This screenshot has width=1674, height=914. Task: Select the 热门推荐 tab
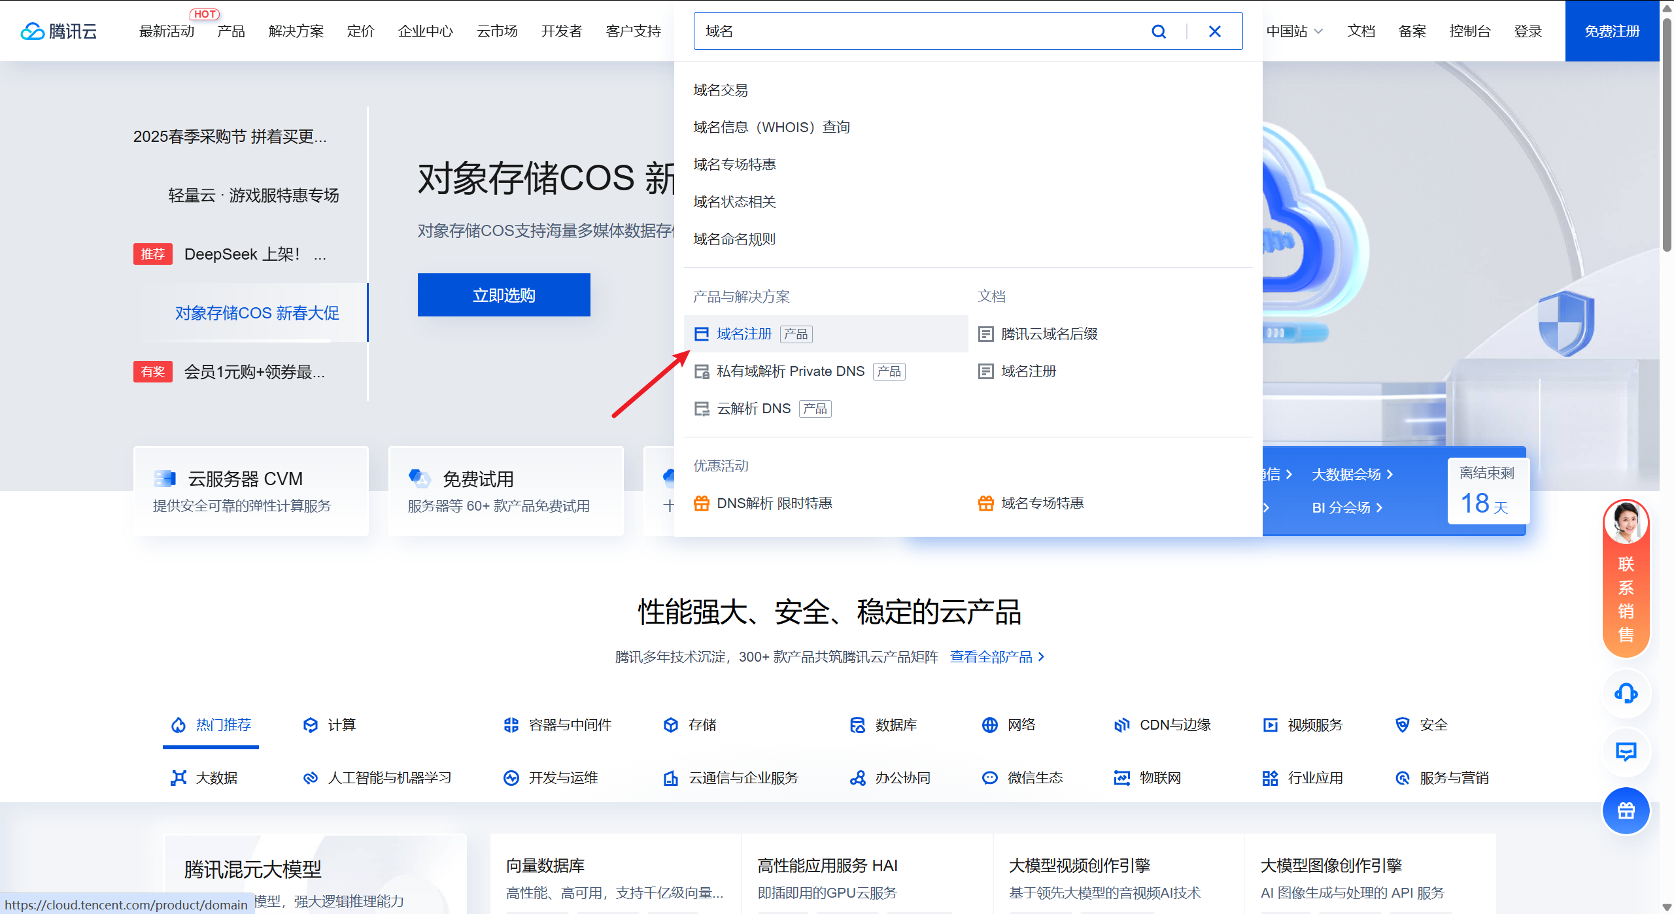(x=211, y=724)
